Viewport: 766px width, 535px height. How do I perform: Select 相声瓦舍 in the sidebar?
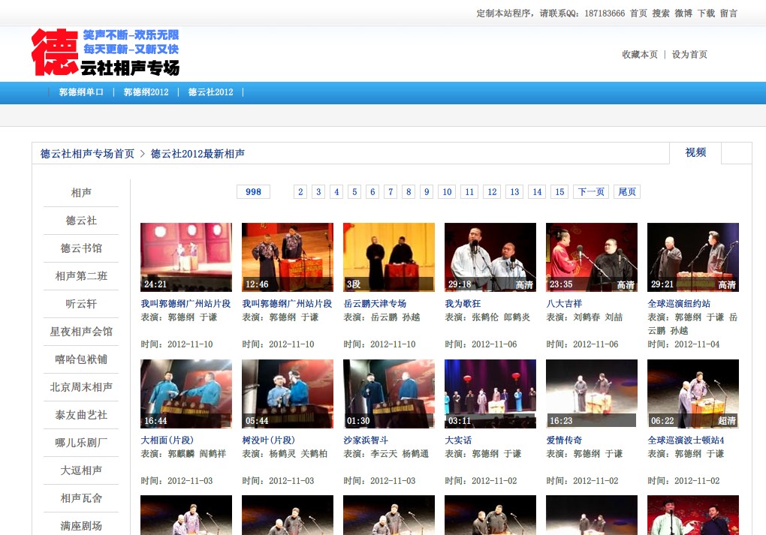coord(81,499)
